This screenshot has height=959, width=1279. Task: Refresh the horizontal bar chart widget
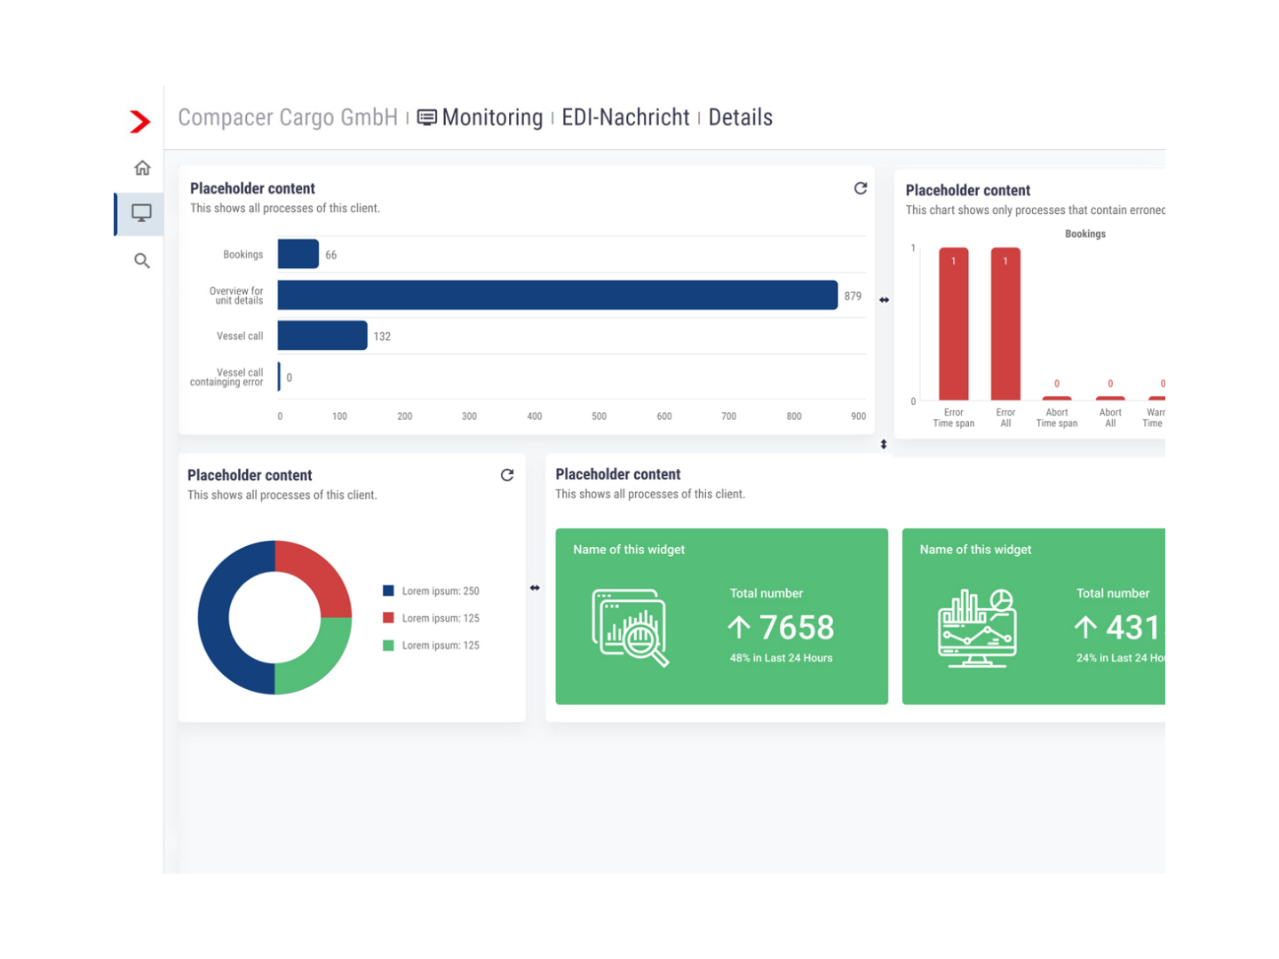[860, 188]
